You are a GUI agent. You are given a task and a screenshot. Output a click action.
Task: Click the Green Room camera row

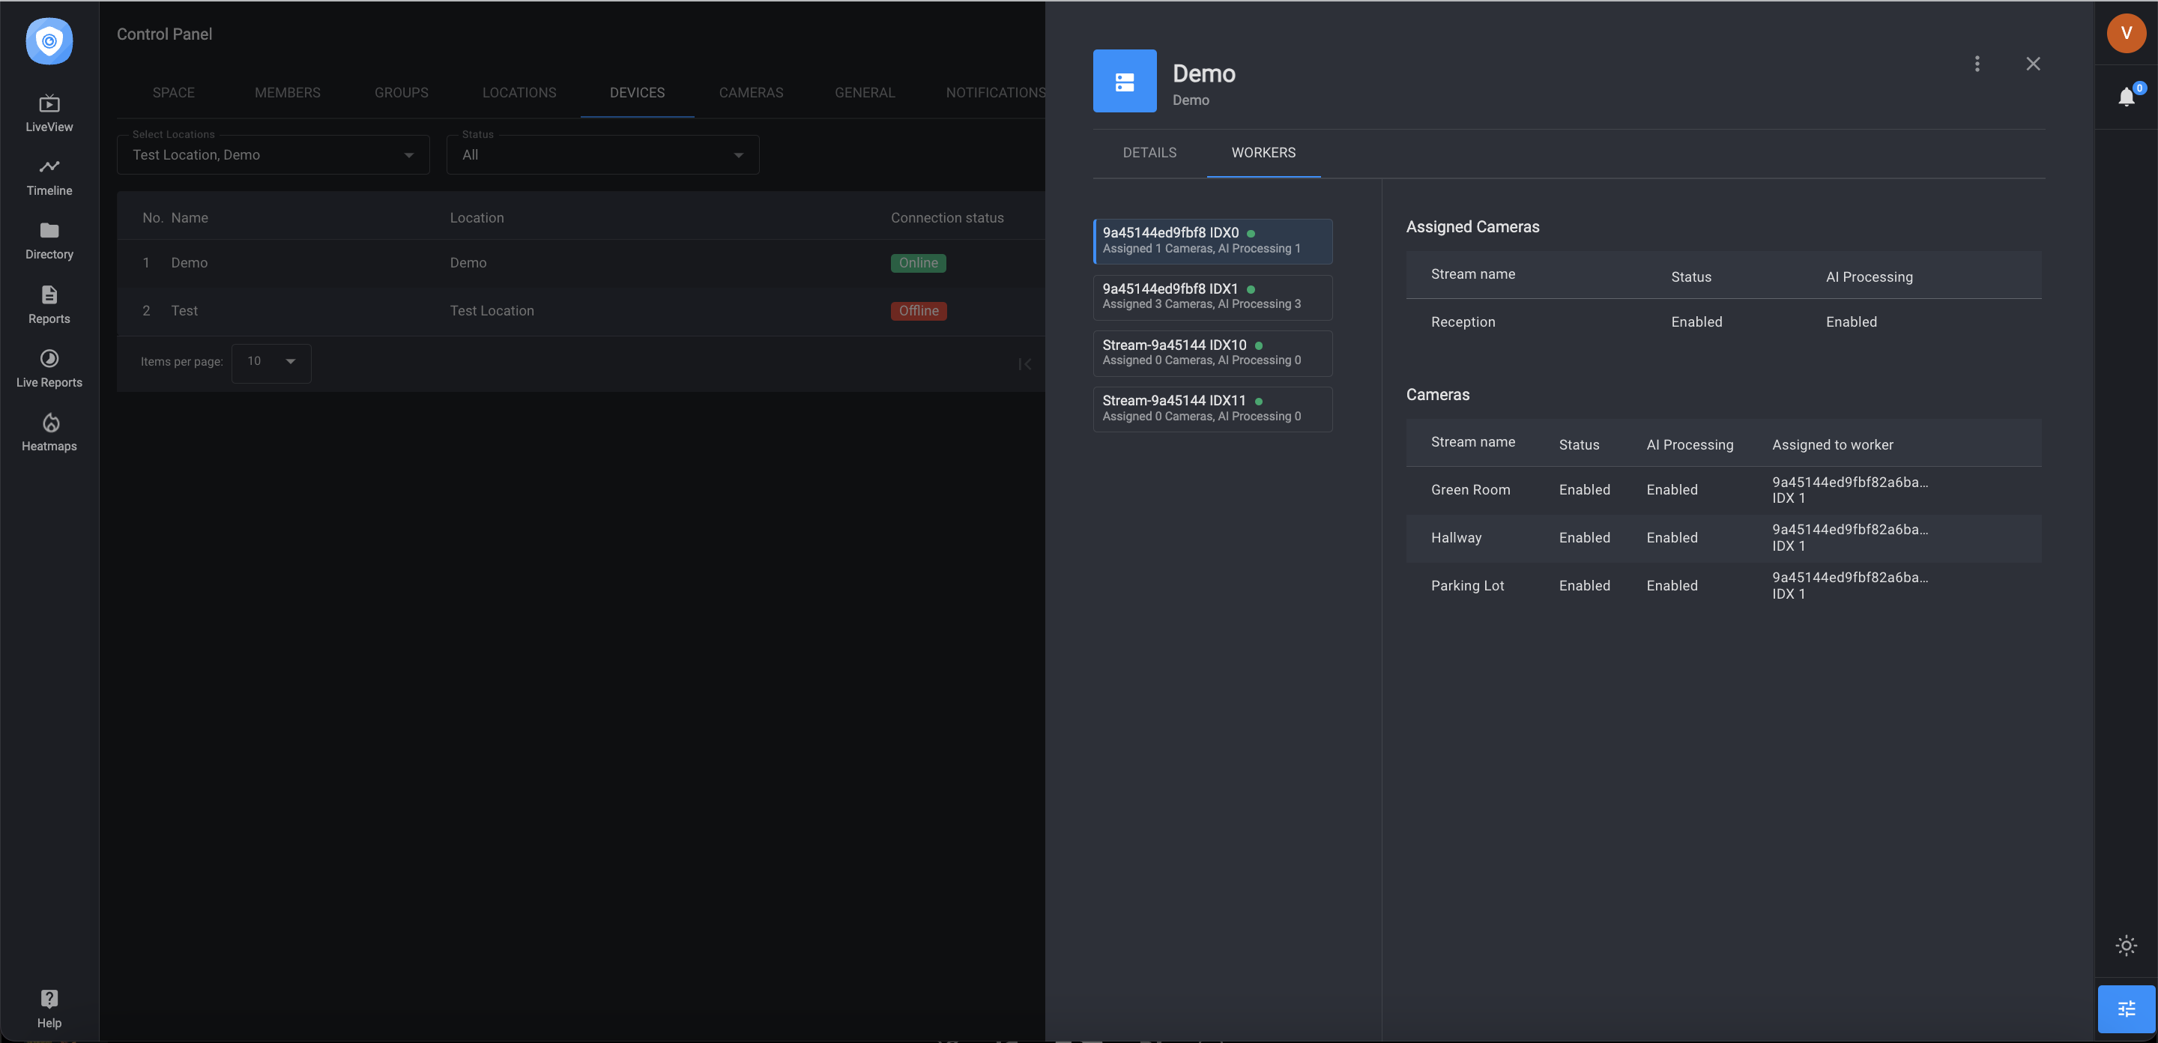tap(1723, 490)
